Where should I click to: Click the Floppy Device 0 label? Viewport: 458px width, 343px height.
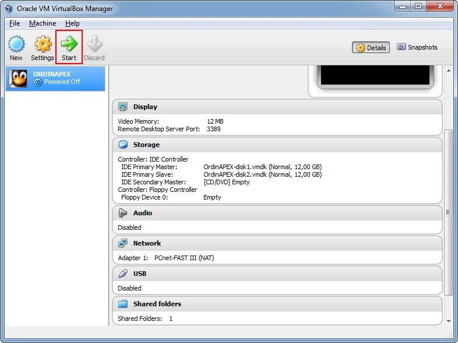point(145,197)
